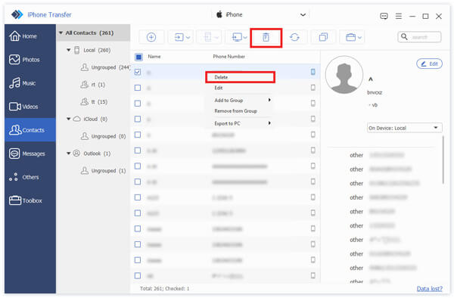
Task: Expand the Export to PC submenu arrow
Action: point(269,123)
